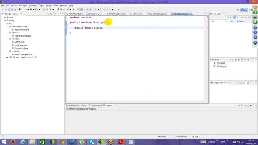Click New Task icon in Task List
Image resolution: width=258 pixels, height=145 pixels.
pyautogui.click(x=228, y=17)
